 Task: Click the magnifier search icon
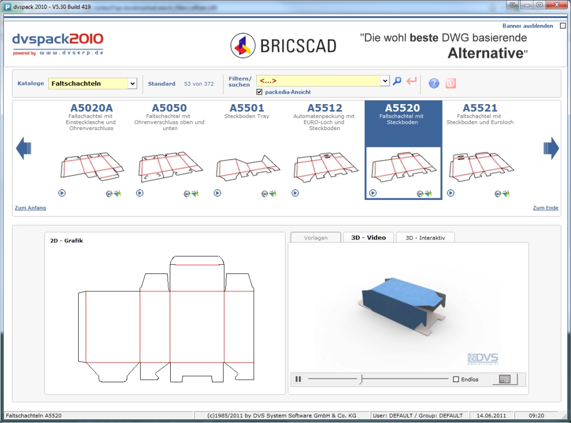397,81
